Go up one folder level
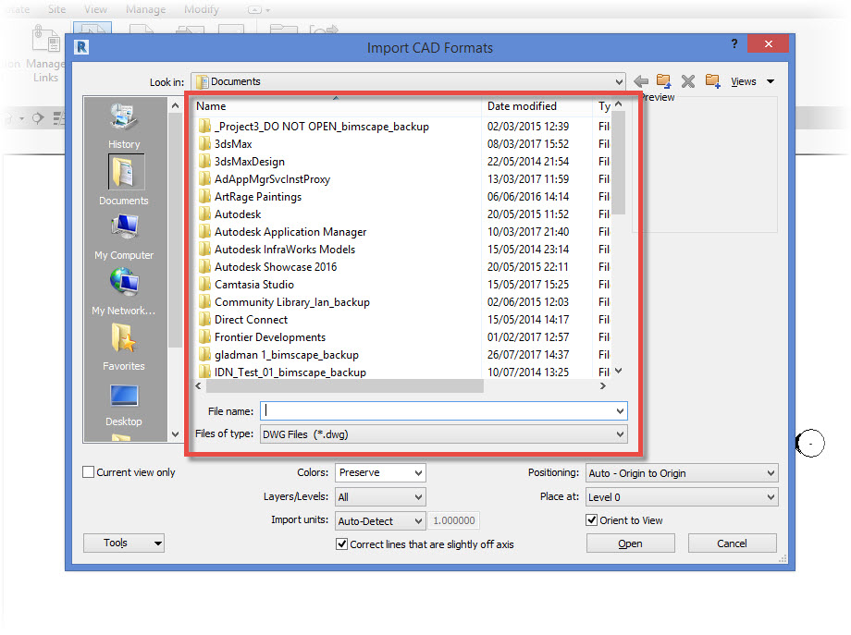851x635 pixels. point(664,81)
